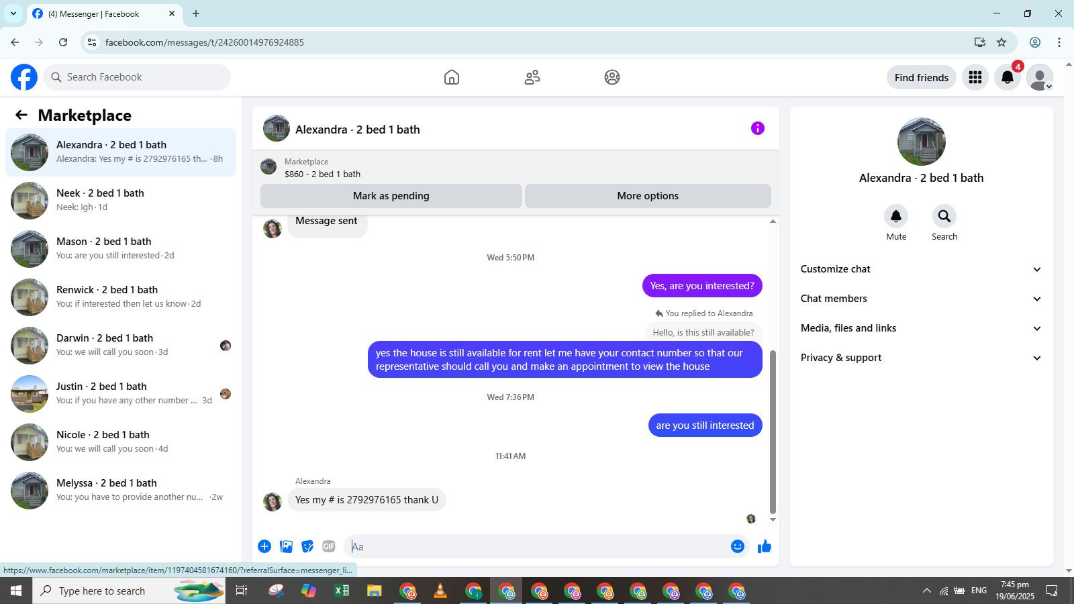Reload the page in the browser
The height and width of the screenshot is (604, 1074).
coord(63,42)
